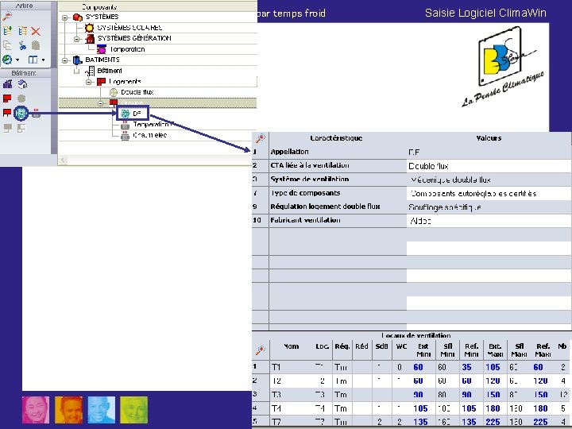Screen dimensions: 572x429
Task: Click the red SYSTÈMES root icon
Action: [77, 17]
